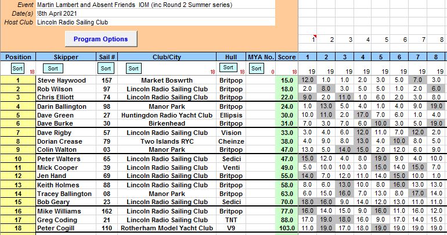Sort the table by Position

coord(17,69)
